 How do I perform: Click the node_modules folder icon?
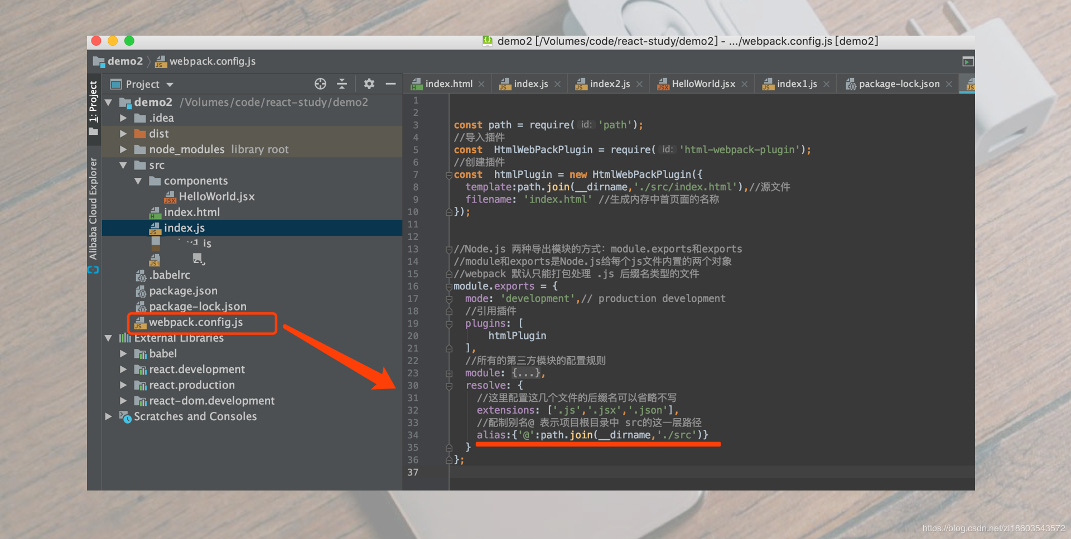[x=140, y=149]
